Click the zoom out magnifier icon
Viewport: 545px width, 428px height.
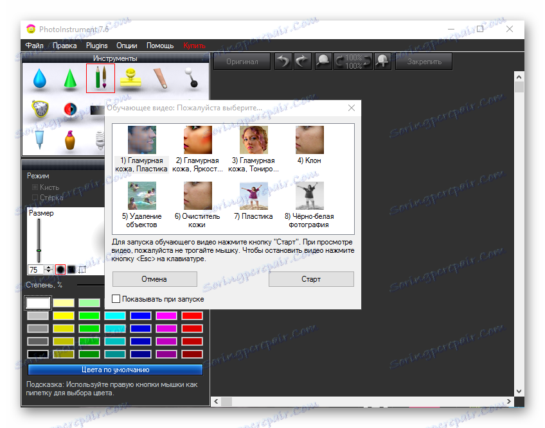point(324,62)
